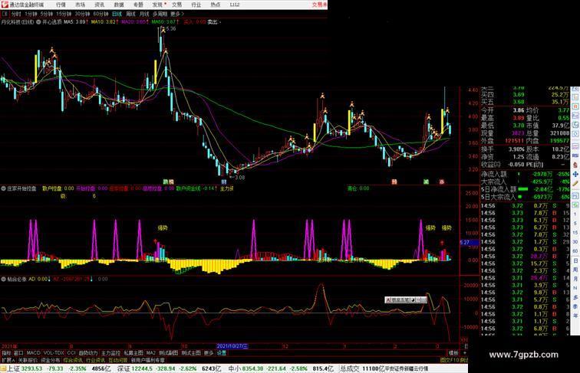Screen dimensions: 580x373
Task: Open the 行业资讯 tab
Action: point(95,360)
